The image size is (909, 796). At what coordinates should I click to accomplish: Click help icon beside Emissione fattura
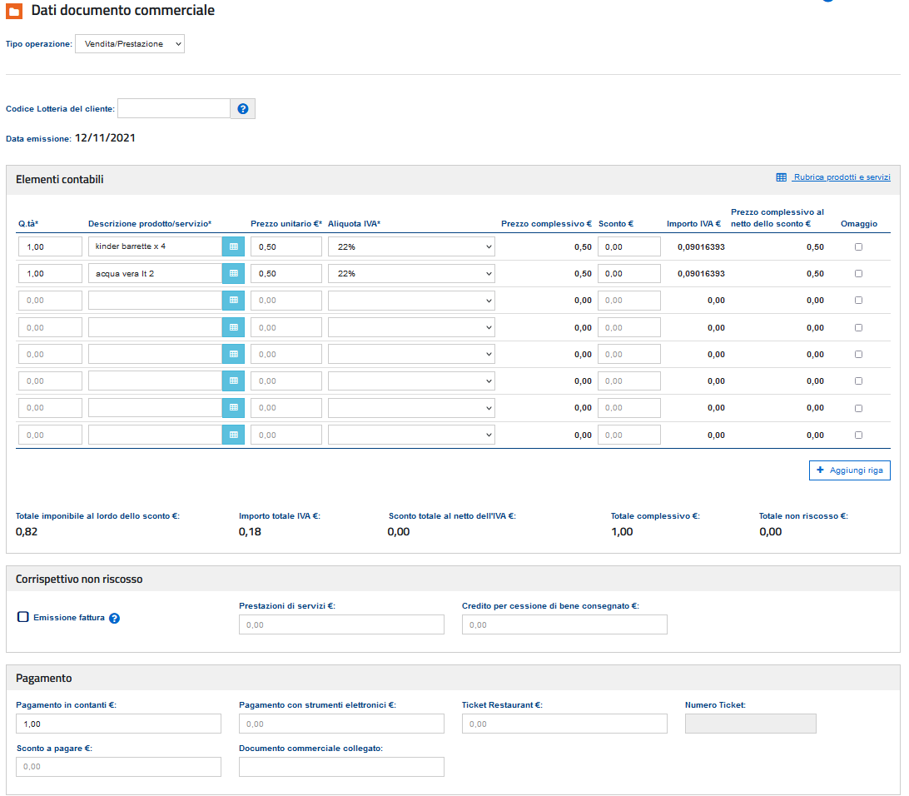pyautogui.click(x=115, y=618)
